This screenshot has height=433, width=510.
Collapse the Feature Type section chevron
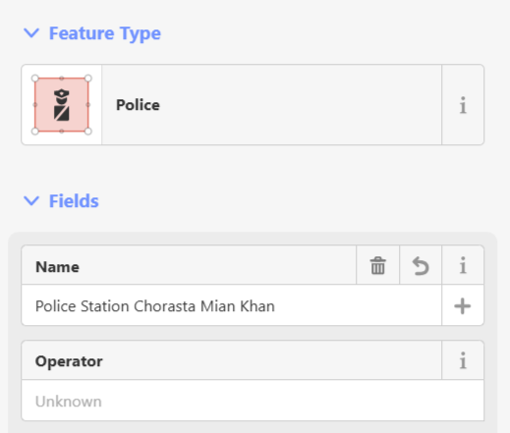pos(31,32)
